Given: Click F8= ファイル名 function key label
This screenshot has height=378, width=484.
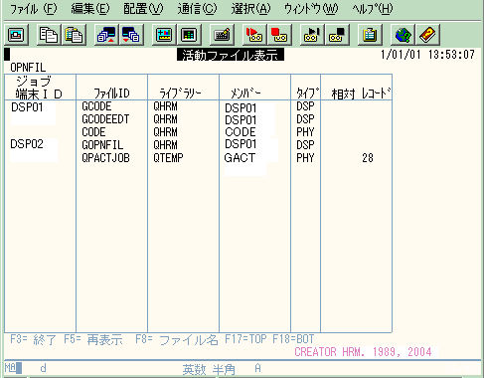Looking at the screenshot, I should tap(177, 339).
